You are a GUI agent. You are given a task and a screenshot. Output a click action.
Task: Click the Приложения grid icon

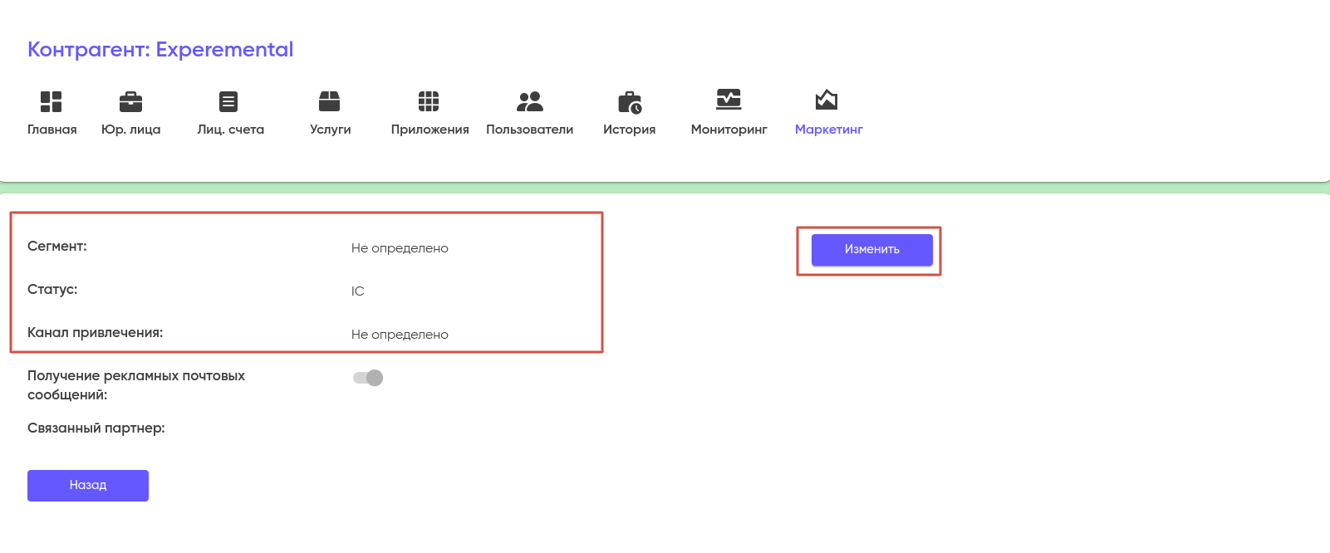point(429,101)
